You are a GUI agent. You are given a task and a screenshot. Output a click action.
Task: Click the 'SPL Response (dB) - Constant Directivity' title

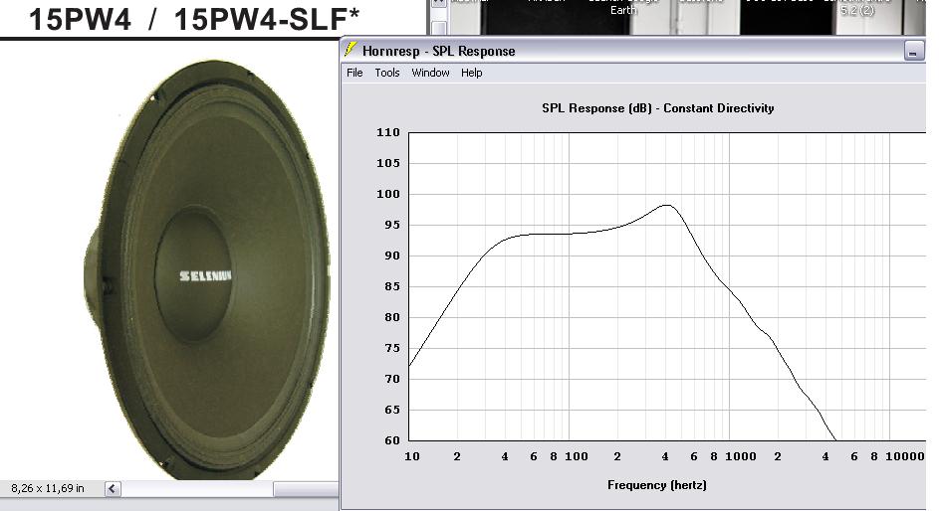point(657,108)
